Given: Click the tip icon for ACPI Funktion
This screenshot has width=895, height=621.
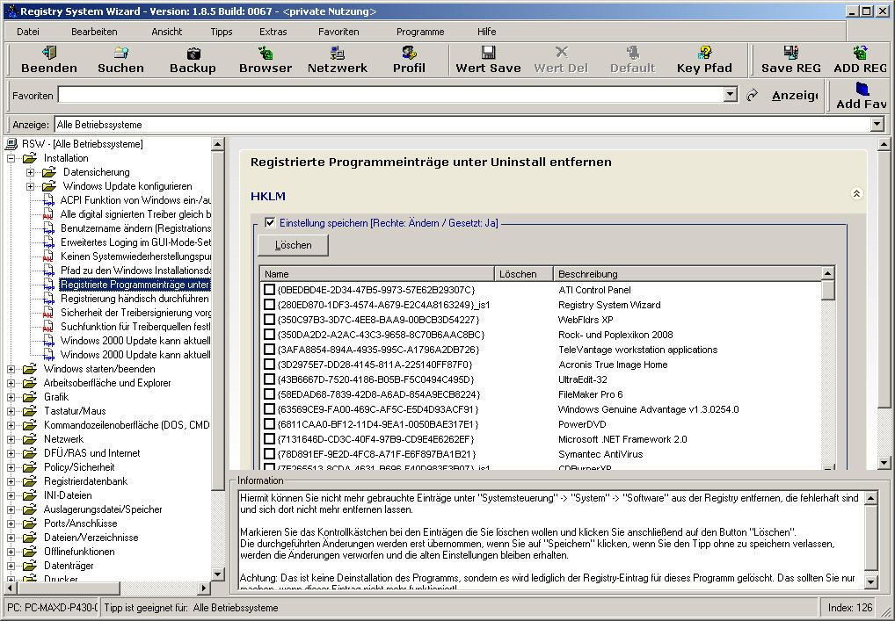Looking at the screenshot, I should (x=48, y=200).
